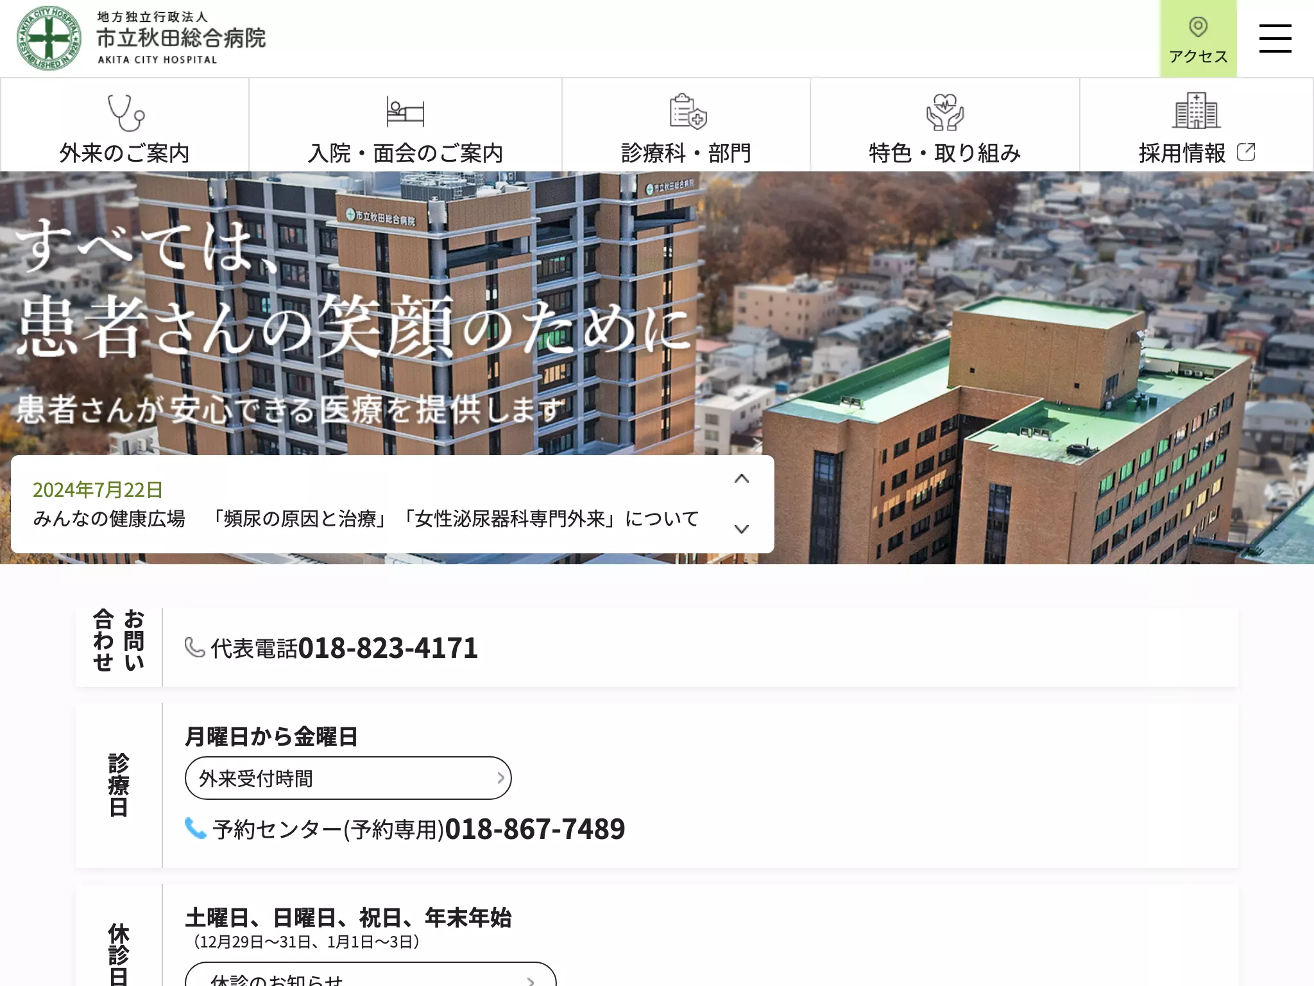Click the hero slogan 患者さんの笑顔のために
This screenshot has height=986, width=1314.
tap(353, 327)
